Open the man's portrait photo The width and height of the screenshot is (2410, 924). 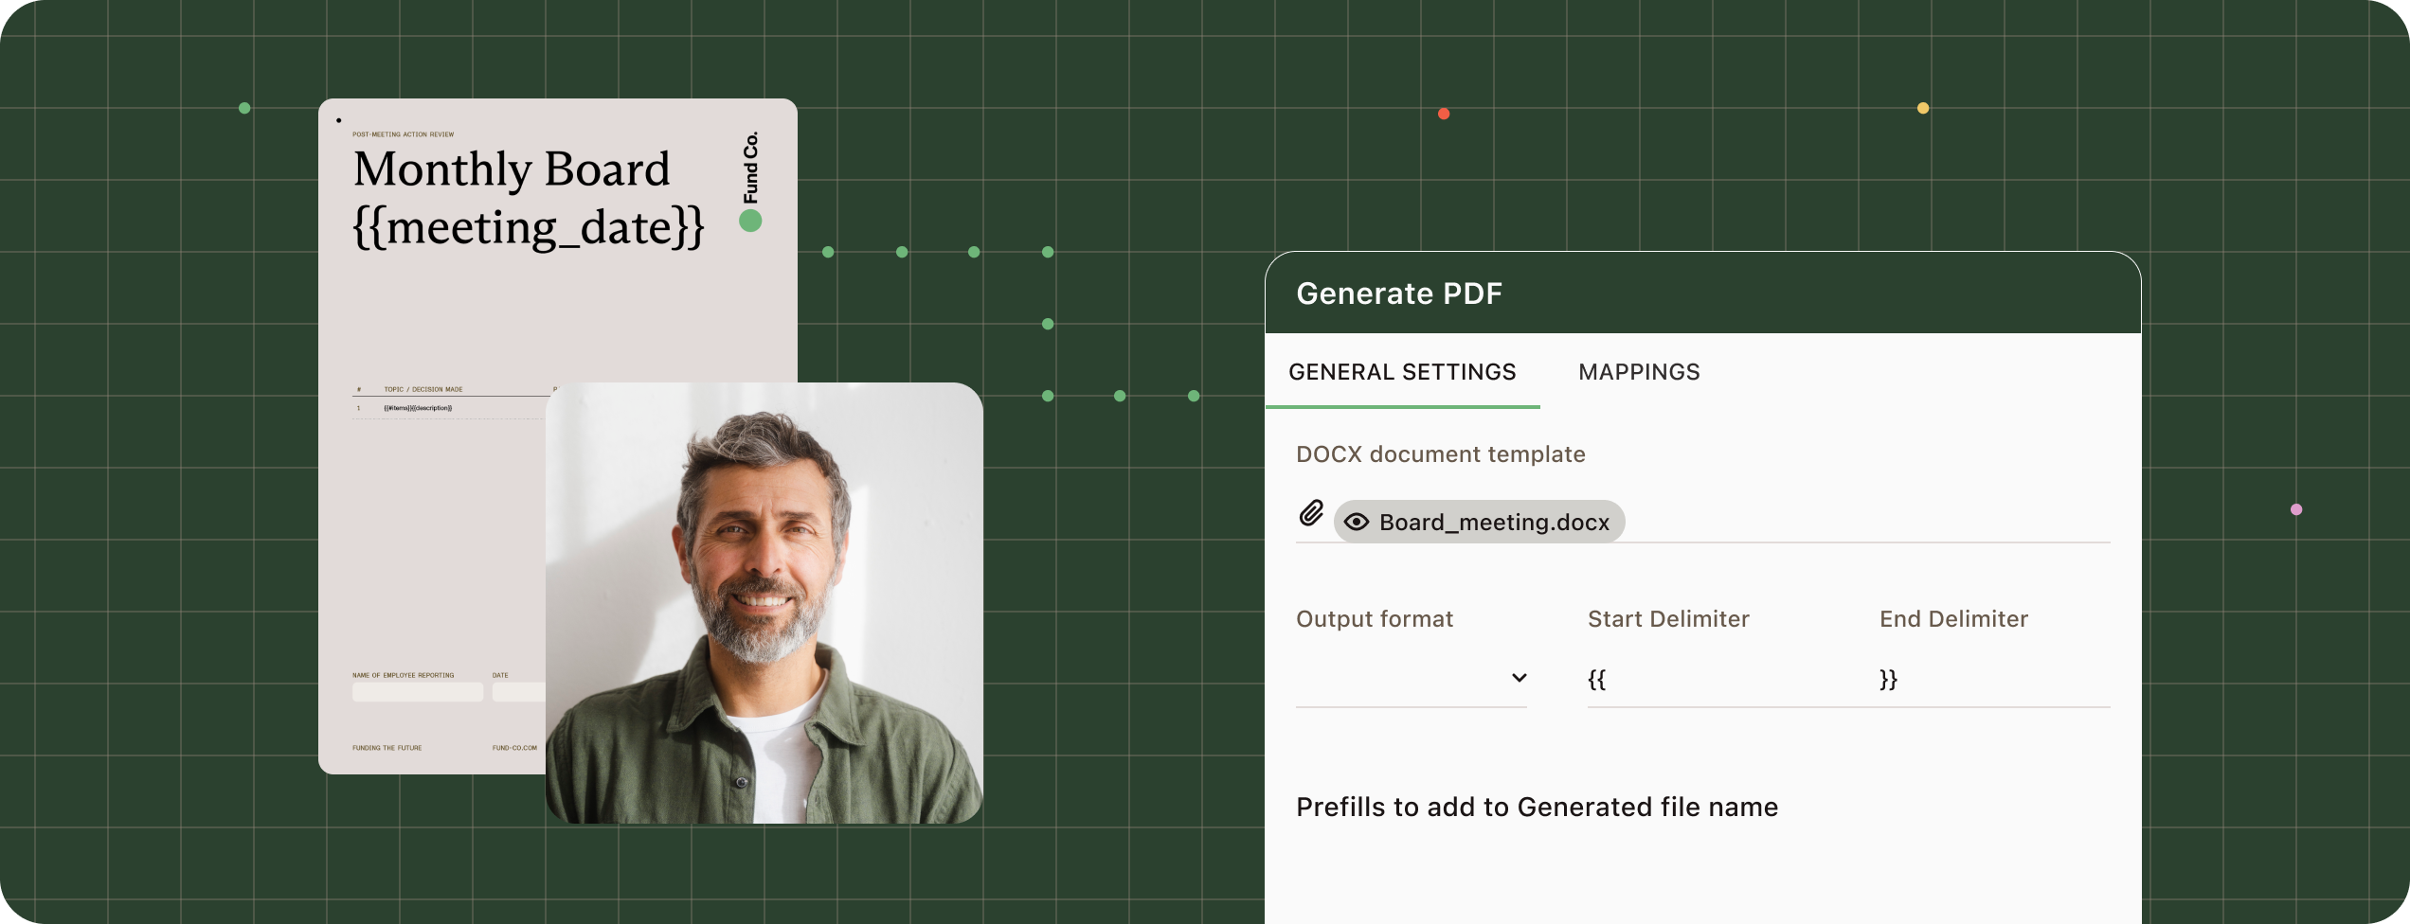click(764, 602)
